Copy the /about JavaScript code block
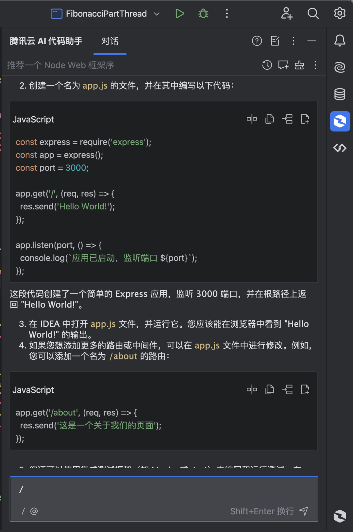Screen dimensions: 353x532 click(x=270, y=389)
